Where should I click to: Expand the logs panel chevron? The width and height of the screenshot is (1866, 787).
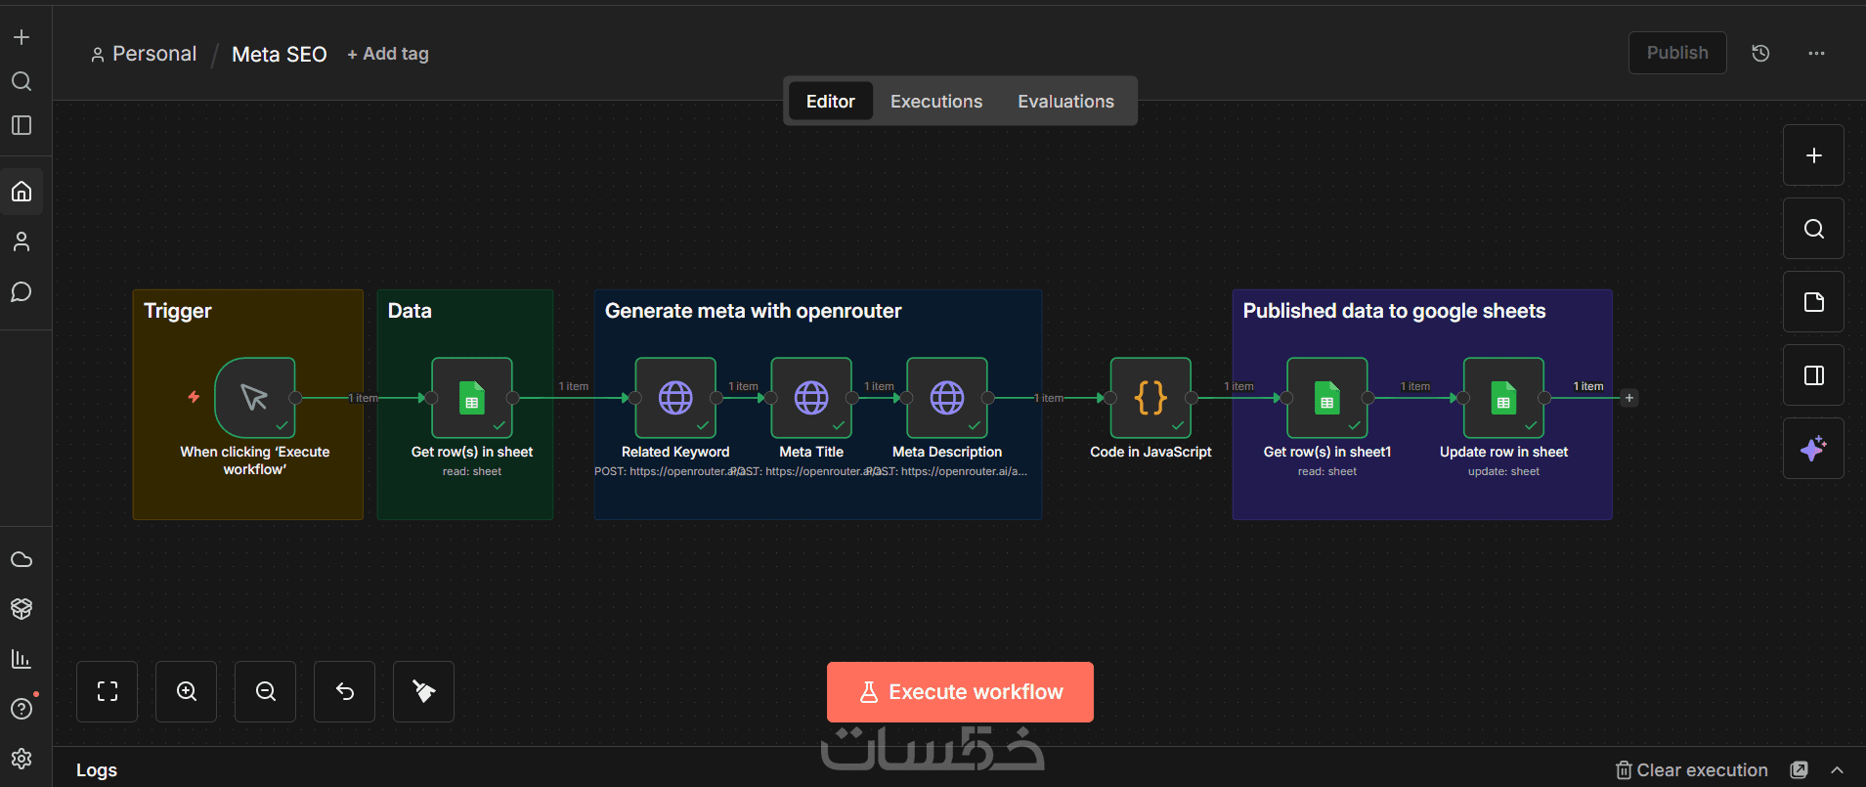click(x=1837, y=770)
